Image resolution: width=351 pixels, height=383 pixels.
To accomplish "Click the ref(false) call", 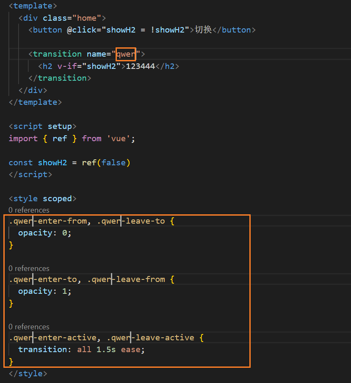I will 106,163.
